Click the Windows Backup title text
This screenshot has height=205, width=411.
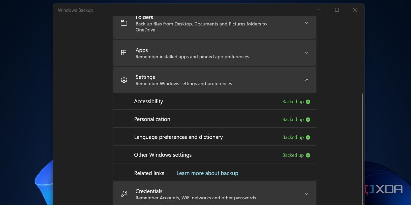pos(75,10)
